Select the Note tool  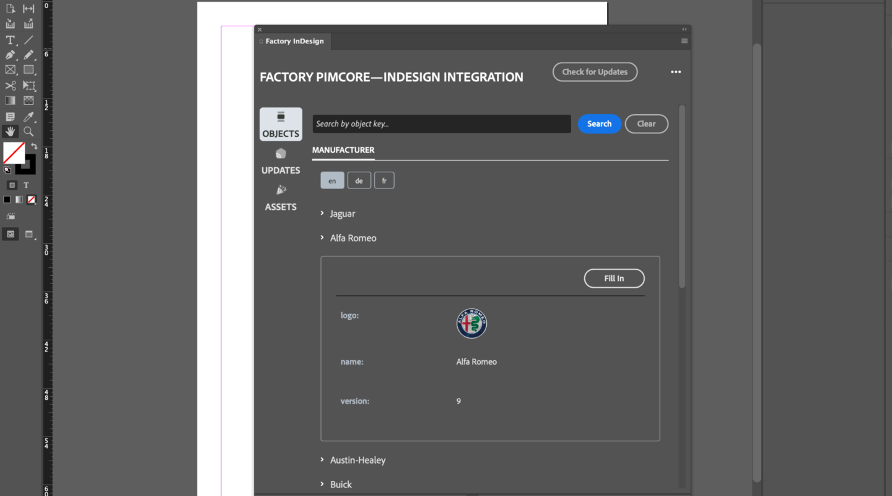[10, 117]
